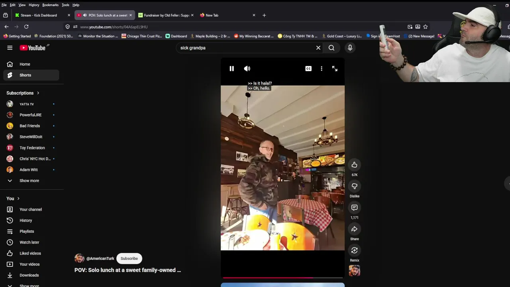Open the comments with 1,171 count

pyautogui.click(x=354, y=207)
